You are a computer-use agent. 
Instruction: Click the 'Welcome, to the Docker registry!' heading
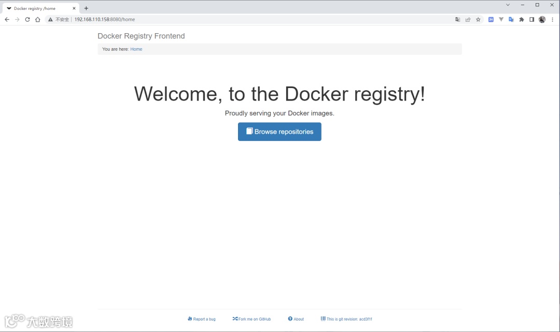[279, 94]
